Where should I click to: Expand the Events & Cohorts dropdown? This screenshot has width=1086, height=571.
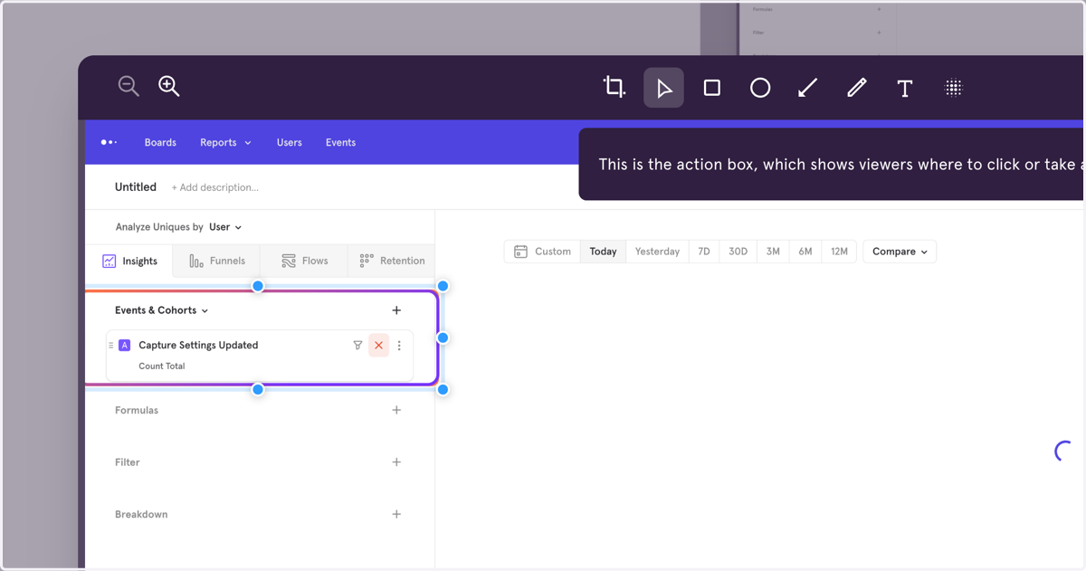161,310
